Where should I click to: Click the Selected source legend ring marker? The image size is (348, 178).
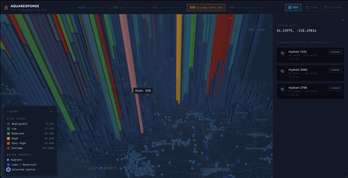tap(9, 169)
